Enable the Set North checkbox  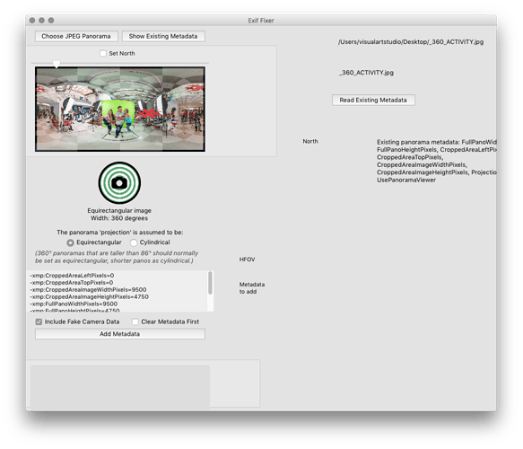103,53
